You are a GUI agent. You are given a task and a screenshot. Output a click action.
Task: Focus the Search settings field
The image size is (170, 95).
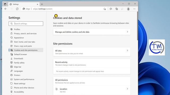click(26, 23)
